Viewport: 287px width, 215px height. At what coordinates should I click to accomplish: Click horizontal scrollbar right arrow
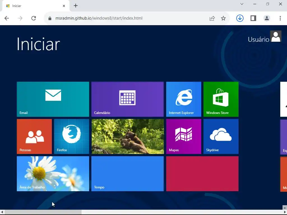point(285,212)
